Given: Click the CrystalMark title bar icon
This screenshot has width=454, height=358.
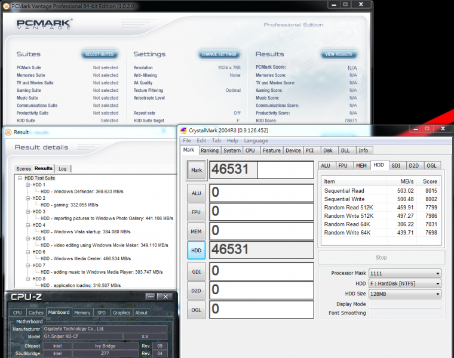Looking at the screenshot, I should [183, 130].
